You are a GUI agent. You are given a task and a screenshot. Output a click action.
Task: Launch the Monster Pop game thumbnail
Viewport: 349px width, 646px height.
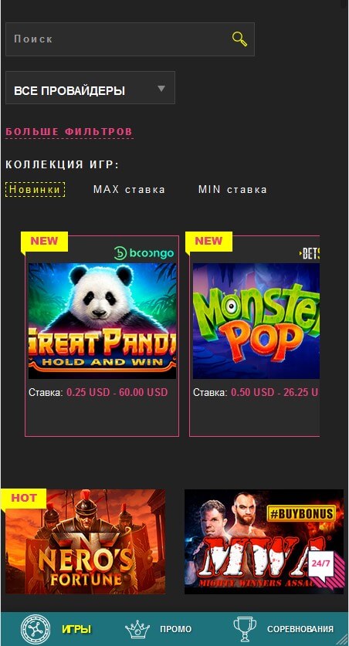(x=256, y=321)
